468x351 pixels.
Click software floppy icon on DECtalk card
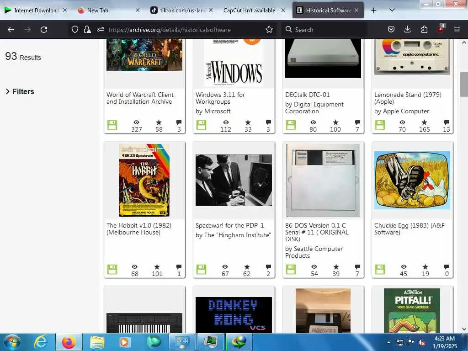[291, 125]
